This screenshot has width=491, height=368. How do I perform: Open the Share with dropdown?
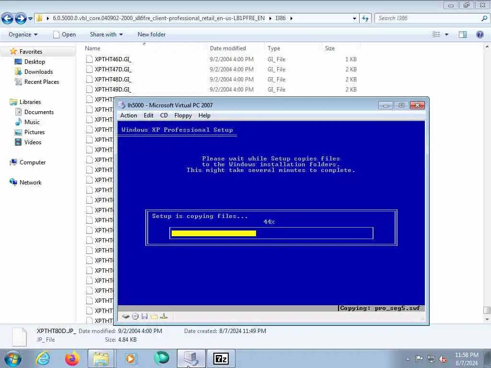click(x=106, y=34)
